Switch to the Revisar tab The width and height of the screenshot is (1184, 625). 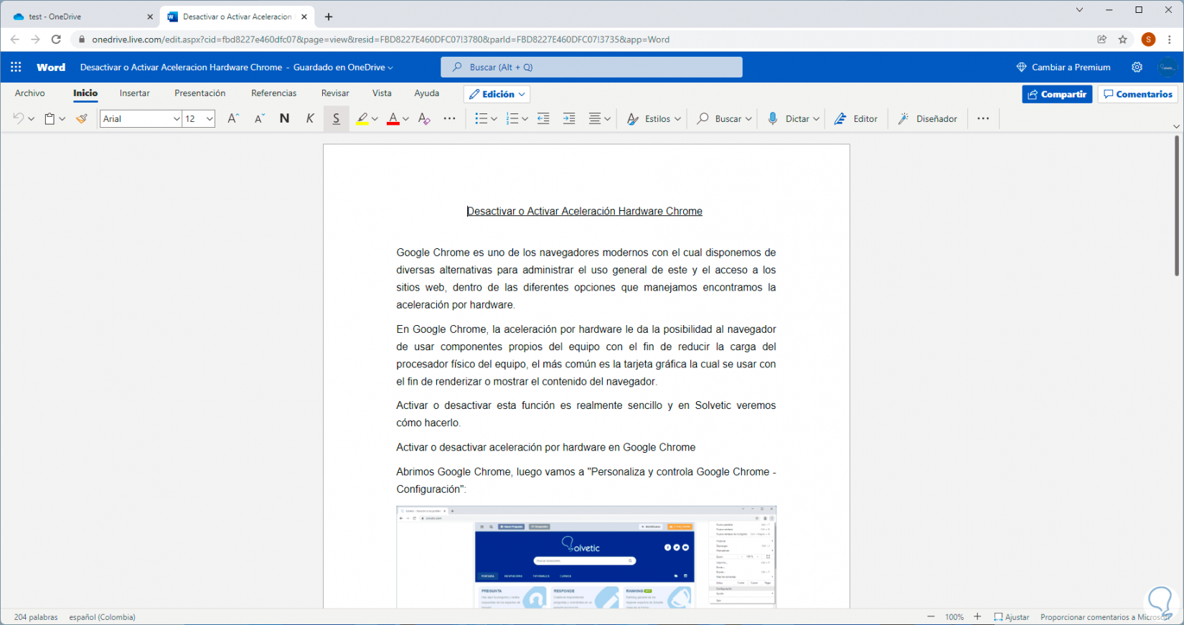pos(335,93)
